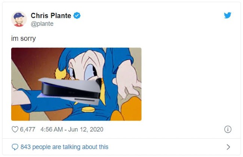Open "843 people are talking about this"
The height and width of the screenshot is (157, 243).
point(64,147)
